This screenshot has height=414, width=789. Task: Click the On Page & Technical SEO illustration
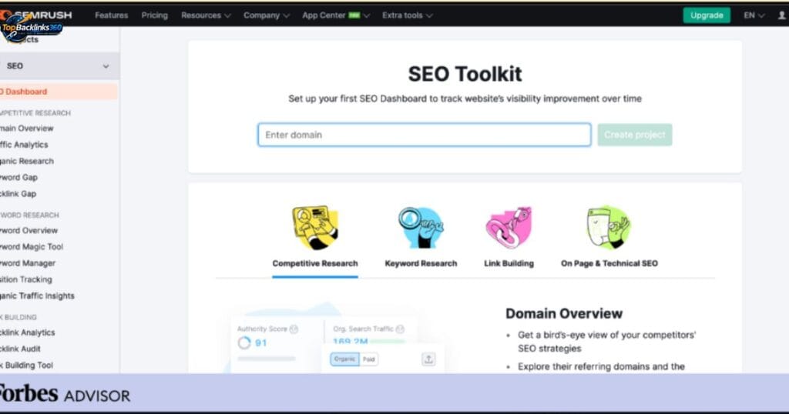pyautogui.click(x=609, y=227)
